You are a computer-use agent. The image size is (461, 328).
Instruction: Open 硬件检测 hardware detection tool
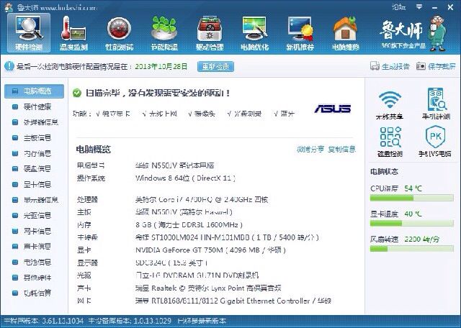pos(29,33)
